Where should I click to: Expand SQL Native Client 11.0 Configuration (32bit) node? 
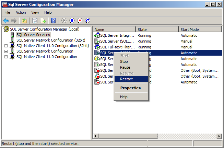(6, 46)
